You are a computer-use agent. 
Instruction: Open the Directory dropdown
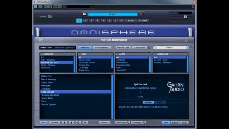58,48
